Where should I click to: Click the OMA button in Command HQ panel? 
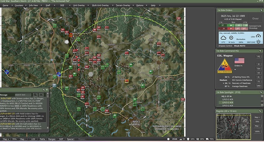point(258,86)
